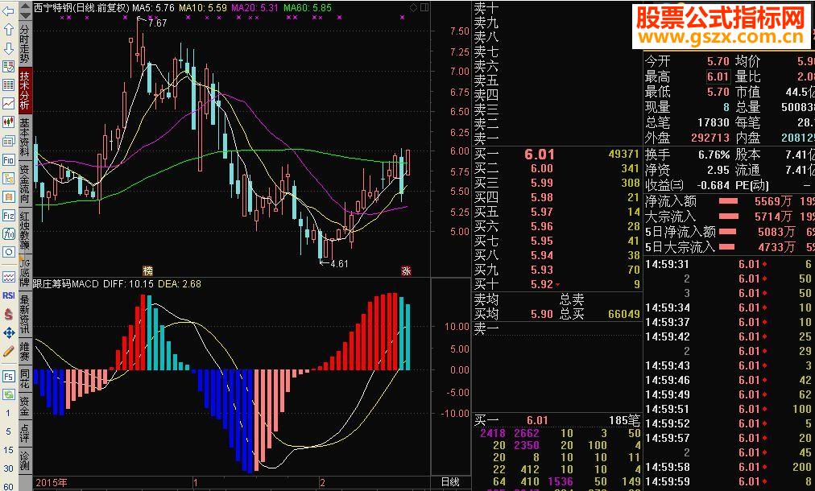Viewport: 815px width, 491px height.
Task: Click the 7.67 high price annotation
Action: click(158, 23)
